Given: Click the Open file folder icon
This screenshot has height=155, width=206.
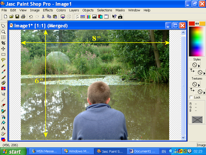Looking at the screenshot, I should pyautogui.click(x=11, y=17).
